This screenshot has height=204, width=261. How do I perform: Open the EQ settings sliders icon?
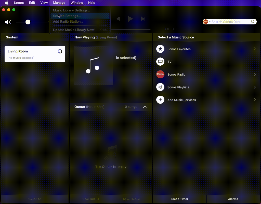pos(175,29)
